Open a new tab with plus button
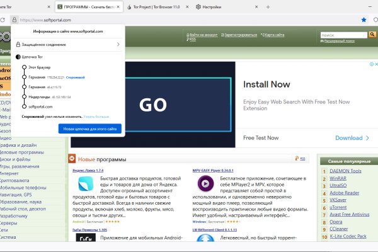378x252 pixels. point(268,6)
